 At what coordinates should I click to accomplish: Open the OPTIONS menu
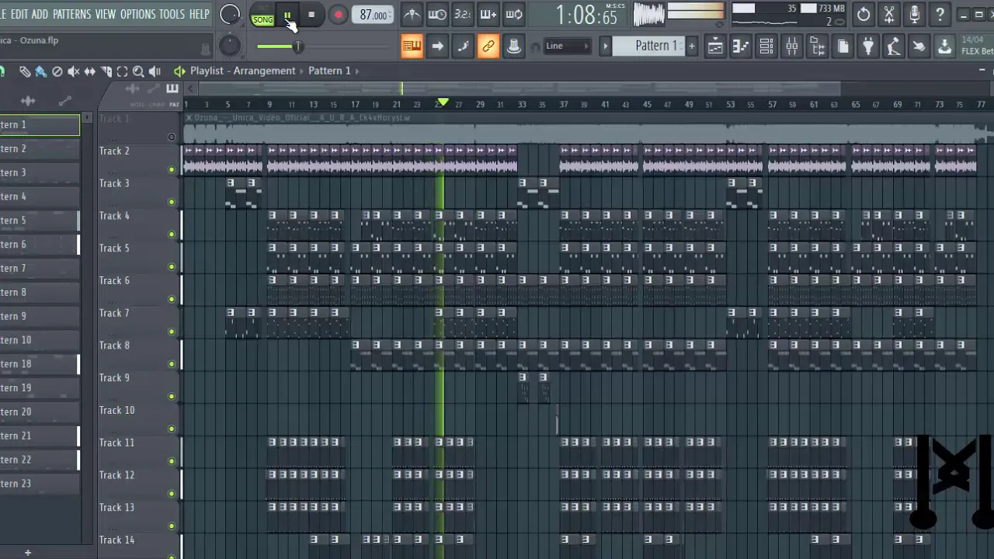[x=137, y=14]
